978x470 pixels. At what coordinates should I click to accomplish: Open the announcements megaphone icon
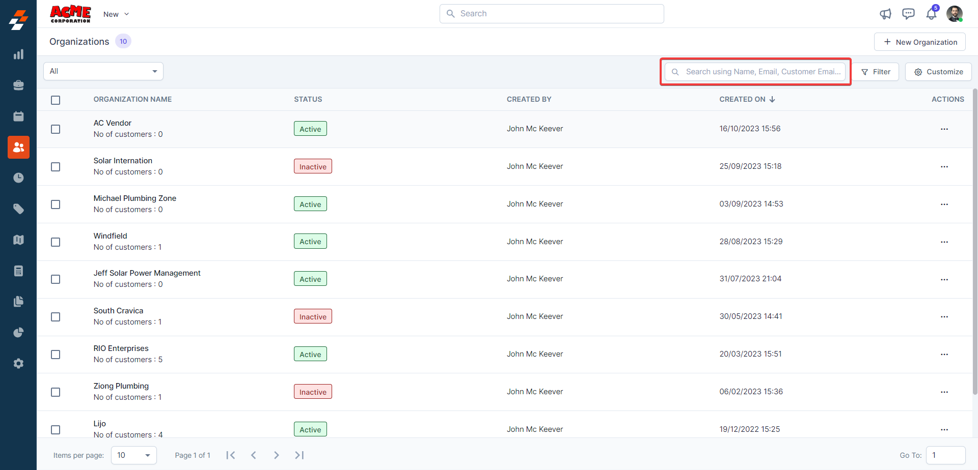coord(885,14)
